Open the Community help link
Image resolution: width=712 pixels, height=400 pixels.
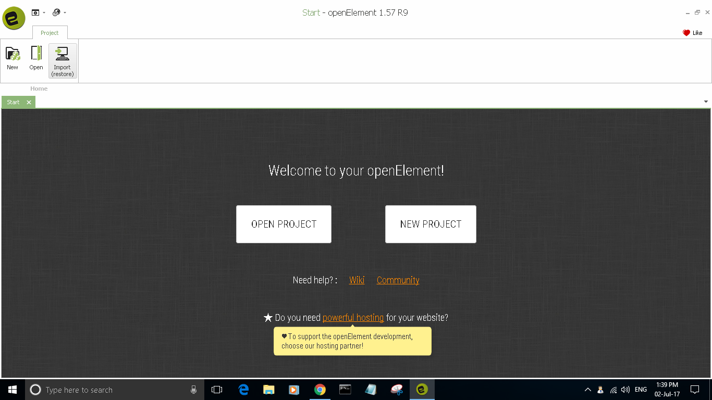pyautogui.click(x=398, y=280)
